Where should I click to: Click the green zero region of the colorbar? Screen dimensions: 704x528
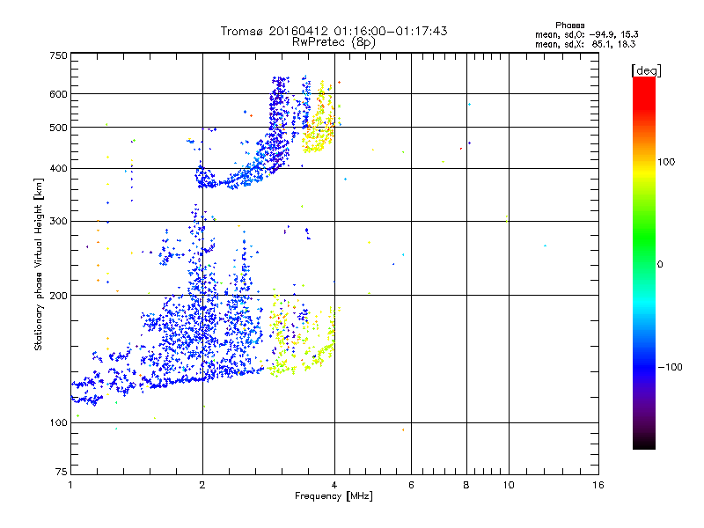click(644, 252)
